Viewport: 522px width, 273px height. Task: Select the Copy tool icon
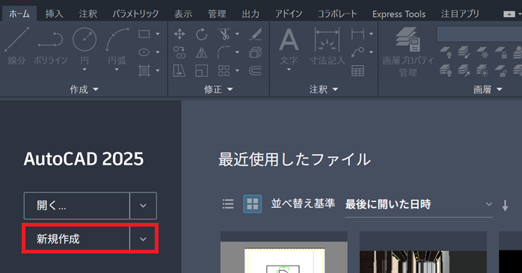[x=179, y=52]
